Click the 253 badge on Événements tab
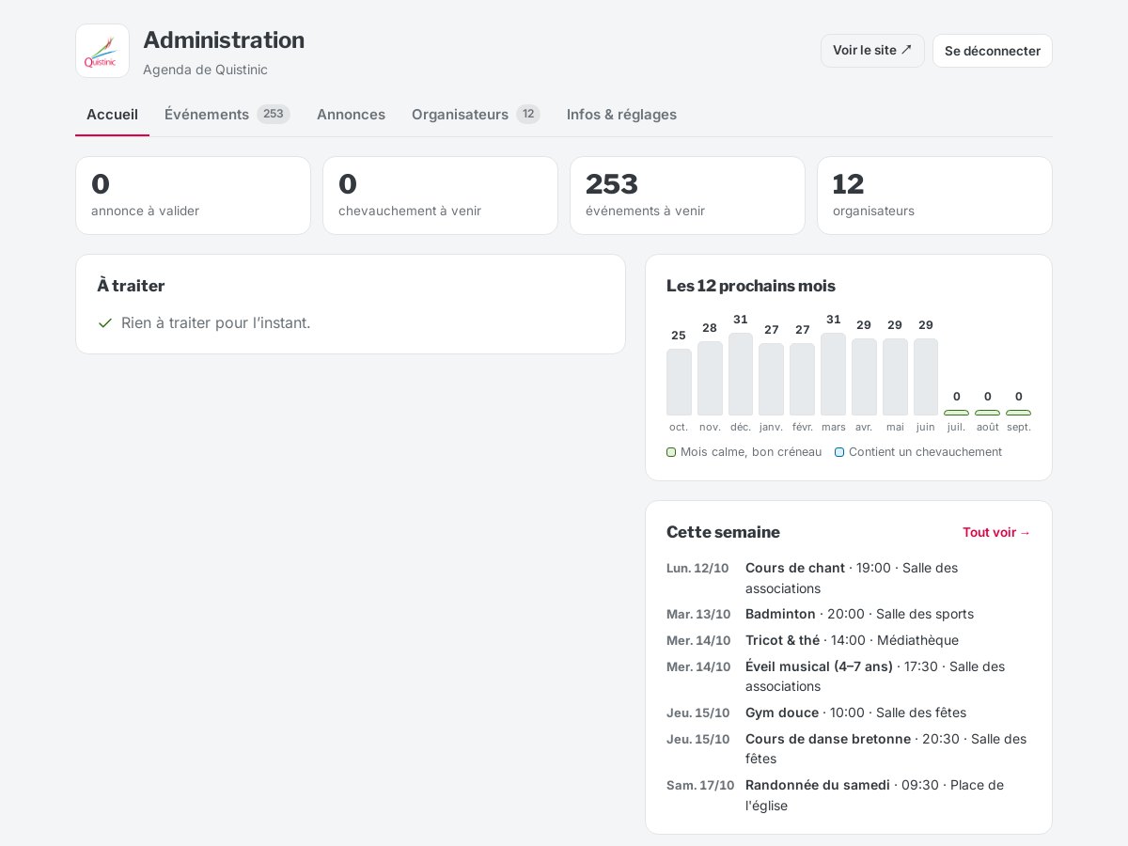 point(274,114)
